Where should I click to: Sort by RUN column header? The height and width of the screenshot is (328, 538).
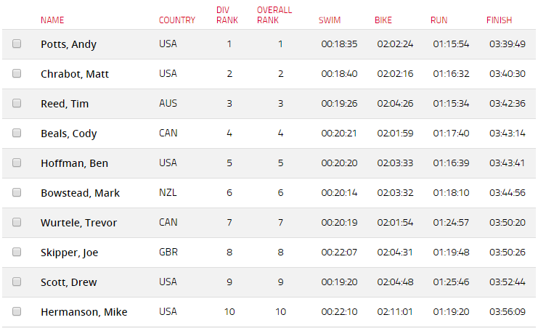pos(439,20)
